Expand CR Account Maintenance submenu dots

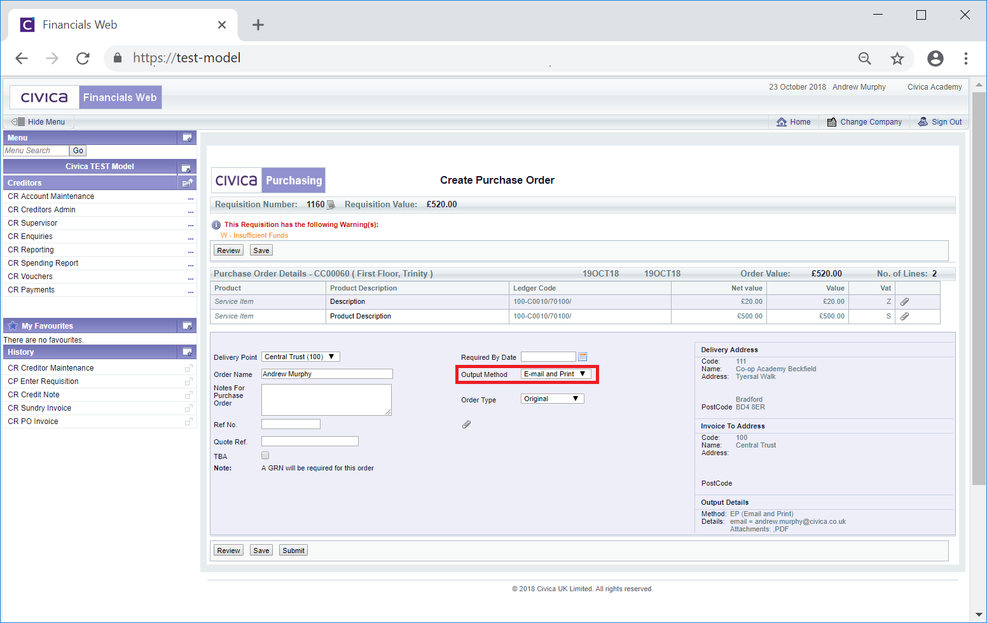190,198
